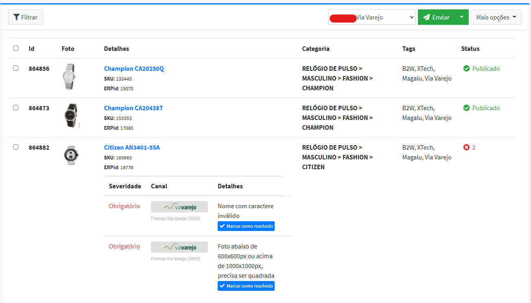Check the box for product 864882
Image resolution: width=531 pixels, height=303 pixels.
pyautogui.click(x=15, y=147)
